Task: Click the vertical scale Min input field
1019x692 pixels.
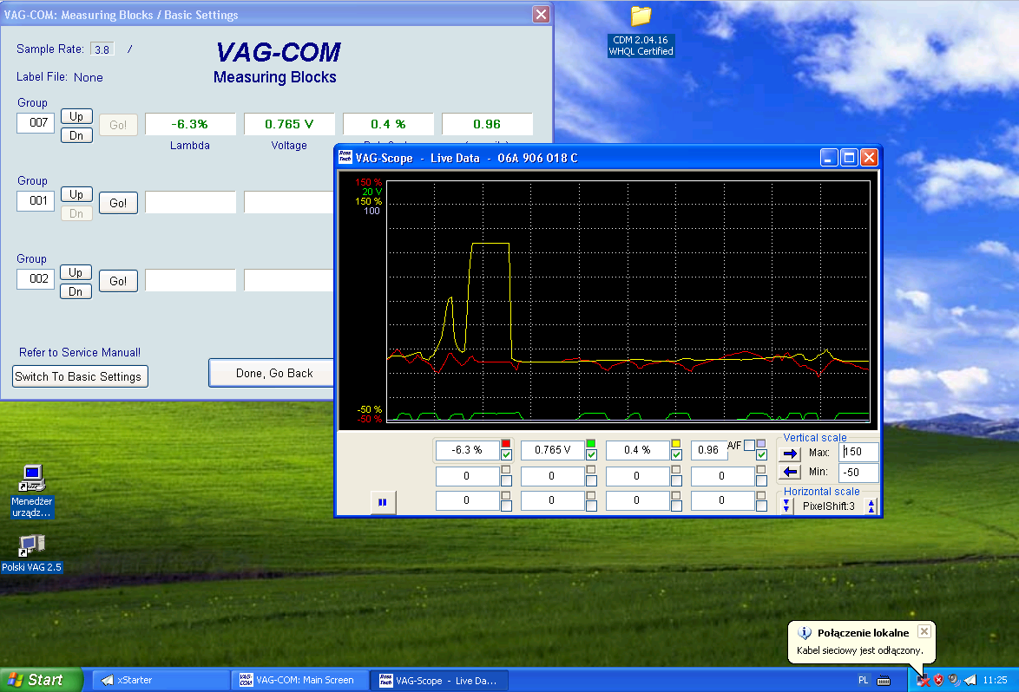Action: (x=858, y=473)
